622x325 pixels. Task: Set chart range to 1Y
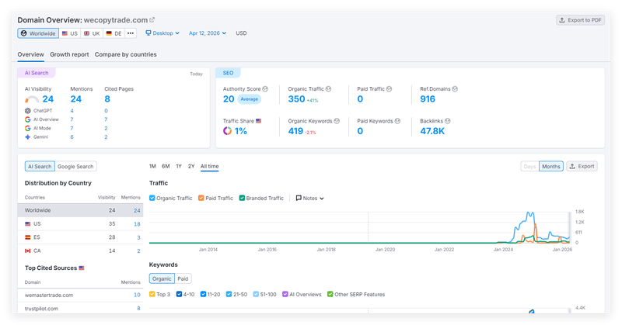[x=179, y=166]
